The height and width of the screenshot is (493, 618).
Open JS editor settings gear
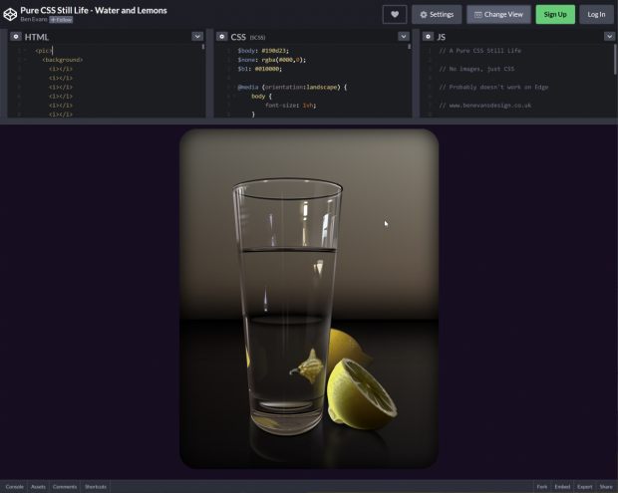click(x=428, y=37)
